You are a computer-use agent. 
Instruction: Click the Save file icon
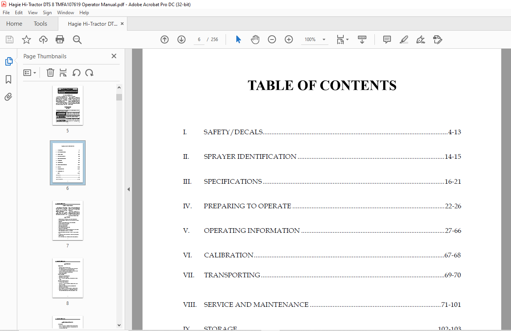[x=10, y=40]
